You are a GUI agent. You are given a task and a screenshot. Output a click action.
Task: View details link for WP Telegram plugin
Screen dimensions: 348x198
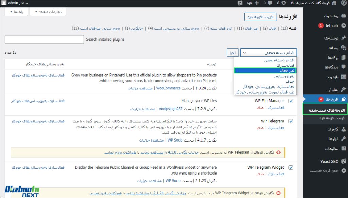pos(151,140)
